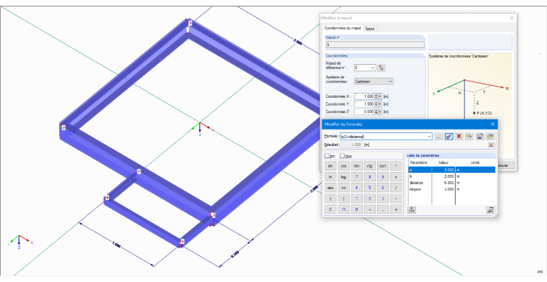Select parameter row 'distance' in the list
Viewport: 547px width, 282px height.
452,183
